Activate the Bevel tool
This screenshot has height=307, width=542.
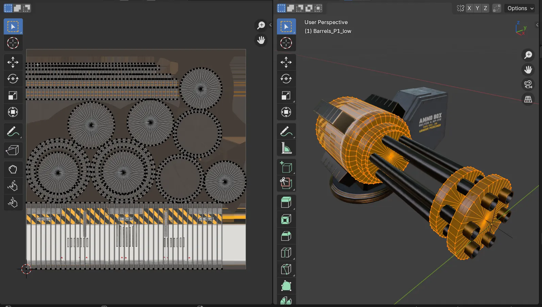286,236
